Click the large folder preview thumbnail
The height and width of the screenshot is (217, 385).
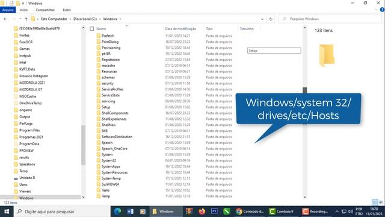327,55
